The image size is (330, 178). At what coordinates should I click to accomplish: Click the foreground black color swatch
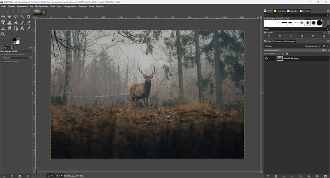[15, 40]
